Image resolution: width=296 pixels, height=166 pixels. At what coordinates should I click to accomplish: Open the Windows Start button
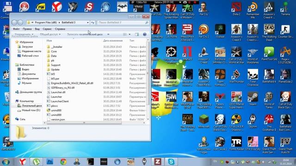[6, 162]
